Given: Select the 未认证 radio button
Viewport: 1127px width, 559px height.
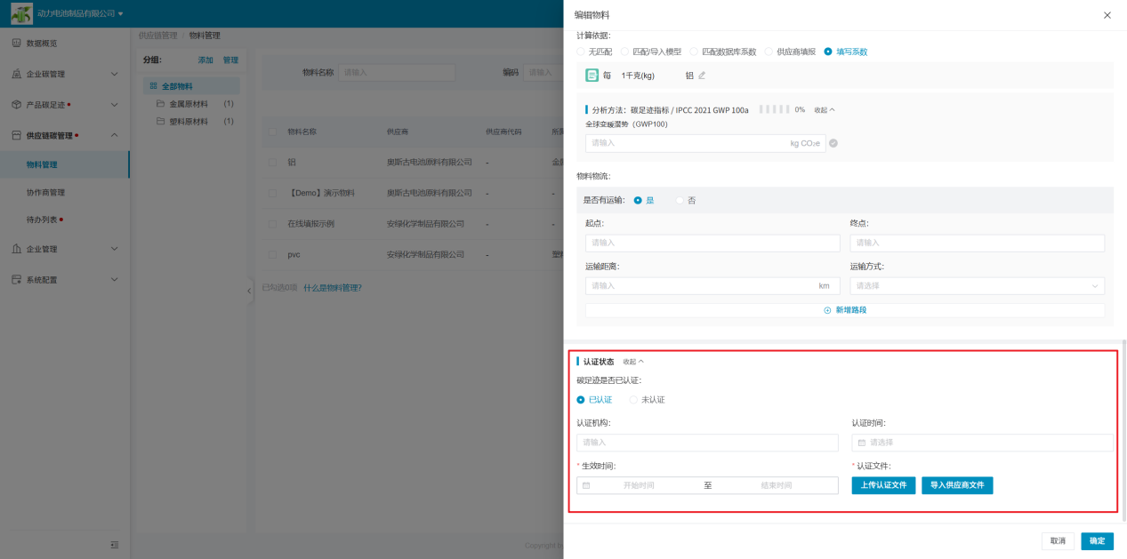Looking at the screenshot, I should tap(634, 400).
